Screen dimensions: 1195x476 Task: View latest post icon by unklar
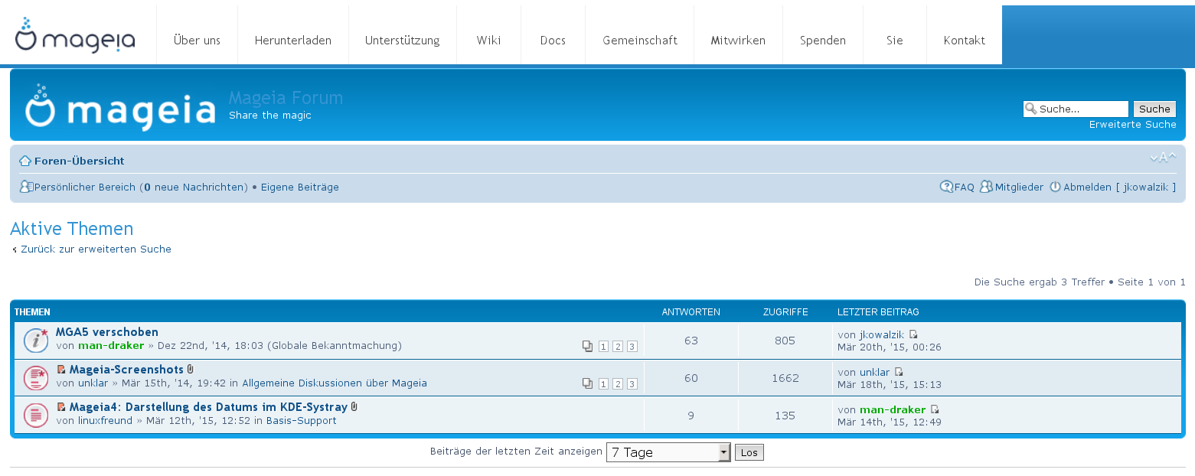click(899, 372)
